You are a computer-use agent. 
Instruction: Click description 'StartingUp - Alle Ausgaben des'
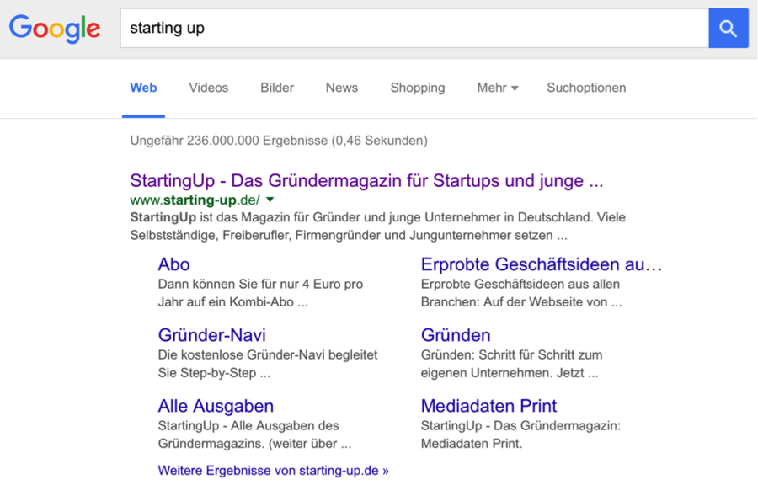(x=248, y=426)
